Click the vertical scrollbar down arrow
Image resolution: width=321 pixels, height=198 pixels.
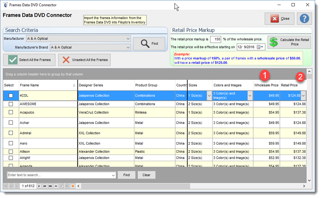pos(309,181)
